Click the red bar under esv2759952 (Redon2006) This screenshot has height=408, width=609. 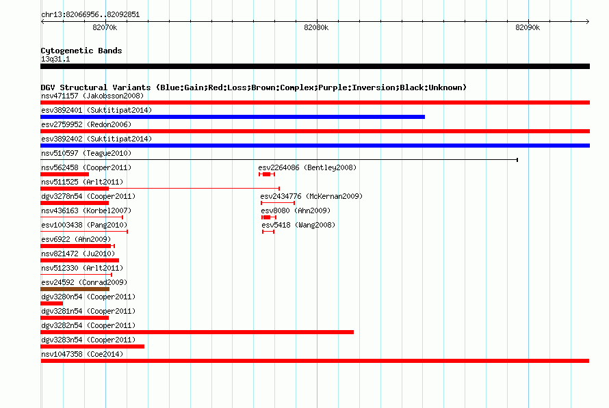click(x=315, y=131)
